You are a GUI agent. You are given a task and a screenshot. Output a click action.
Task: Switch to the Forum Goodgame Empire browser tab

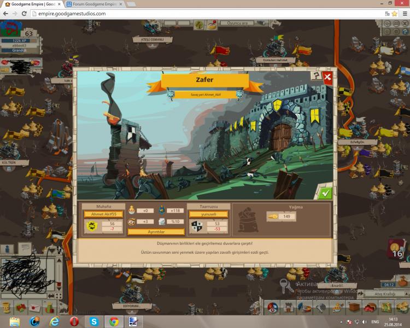click(94, 4)
